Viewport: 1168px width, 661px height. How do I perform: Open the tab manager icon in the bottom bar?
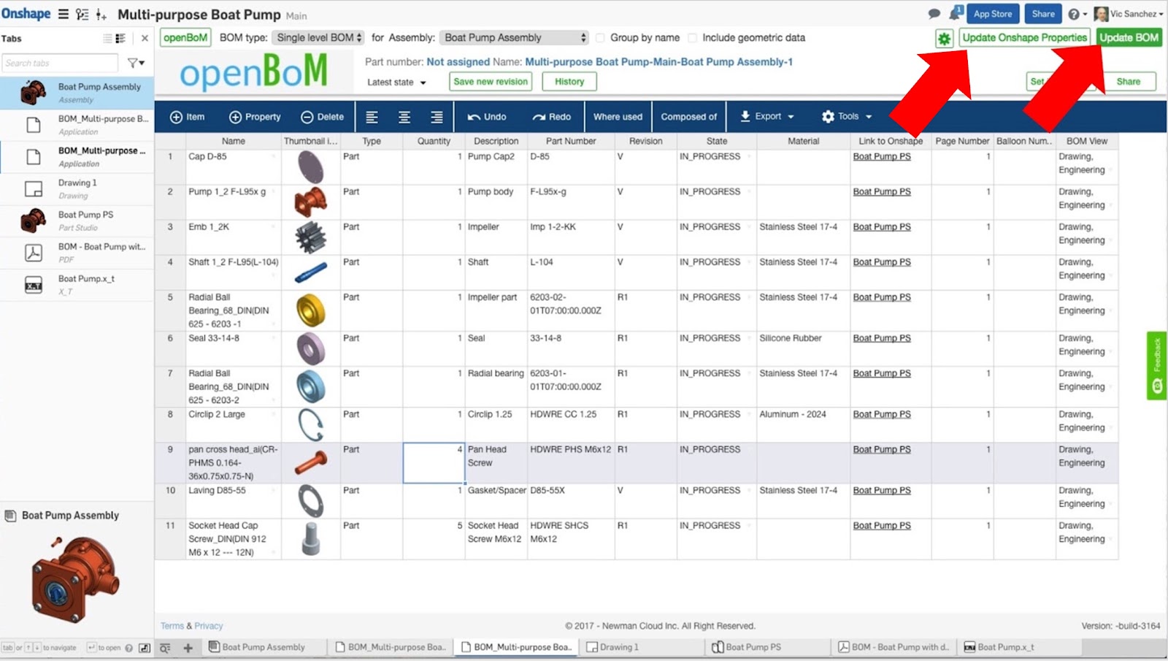pyautogui.click(x=165, y=647)
